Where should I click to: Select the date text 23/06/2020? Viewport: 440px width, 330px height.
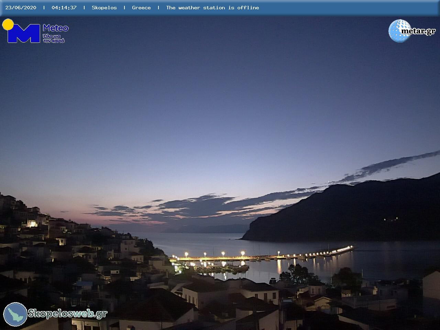21,8
